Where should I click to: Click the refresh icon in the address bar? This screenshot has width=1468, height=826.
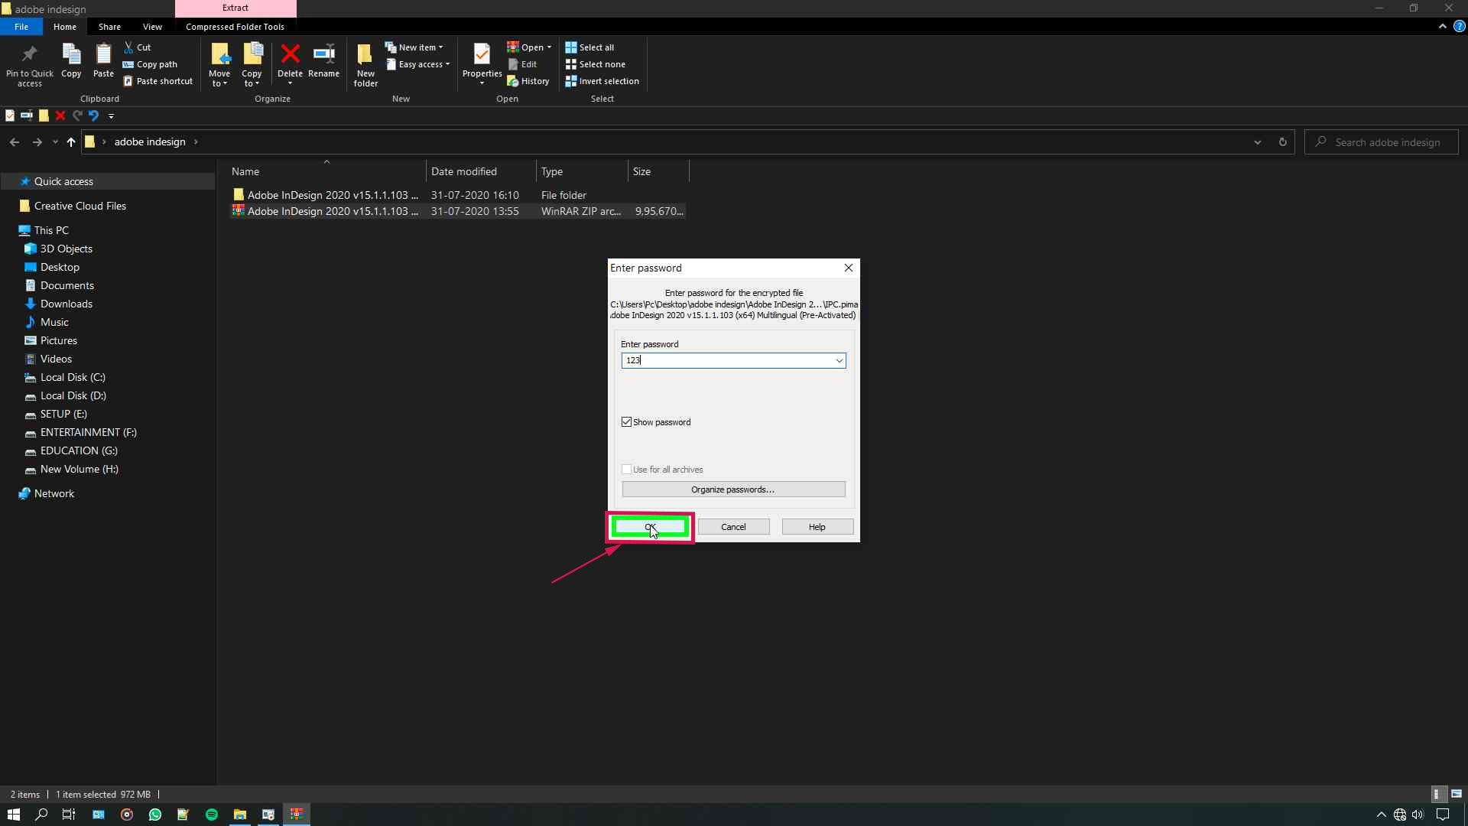[x=1282, y=141]
